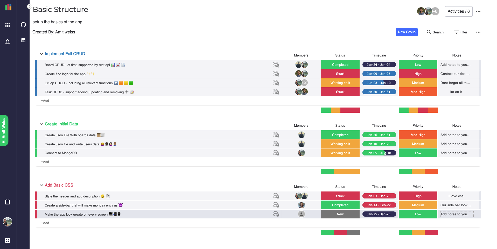497x249 pixels.
Task: Collapse the Add Basic CSS group
Action: (41, 185)
